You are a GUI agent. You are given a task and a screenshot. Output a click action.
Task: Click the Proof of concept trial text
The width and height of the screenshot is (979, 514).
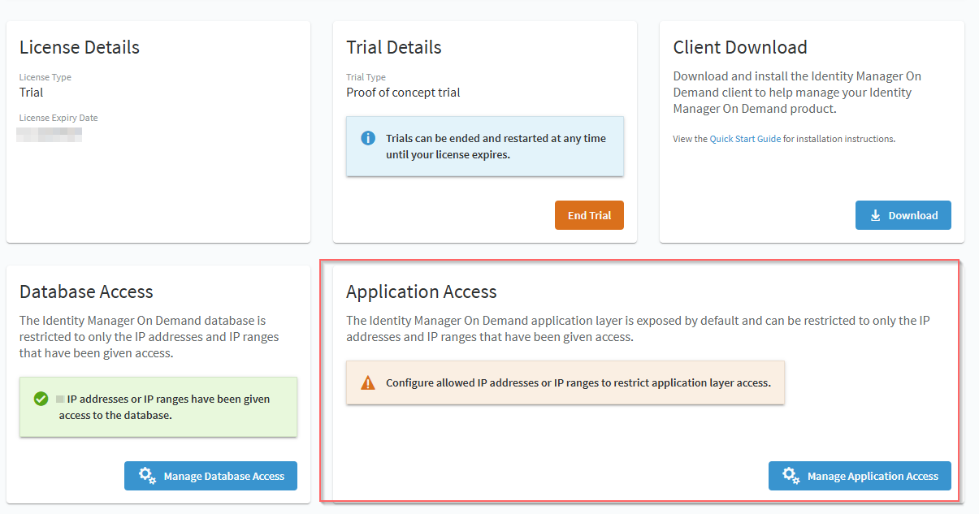[x=403, y=93]
